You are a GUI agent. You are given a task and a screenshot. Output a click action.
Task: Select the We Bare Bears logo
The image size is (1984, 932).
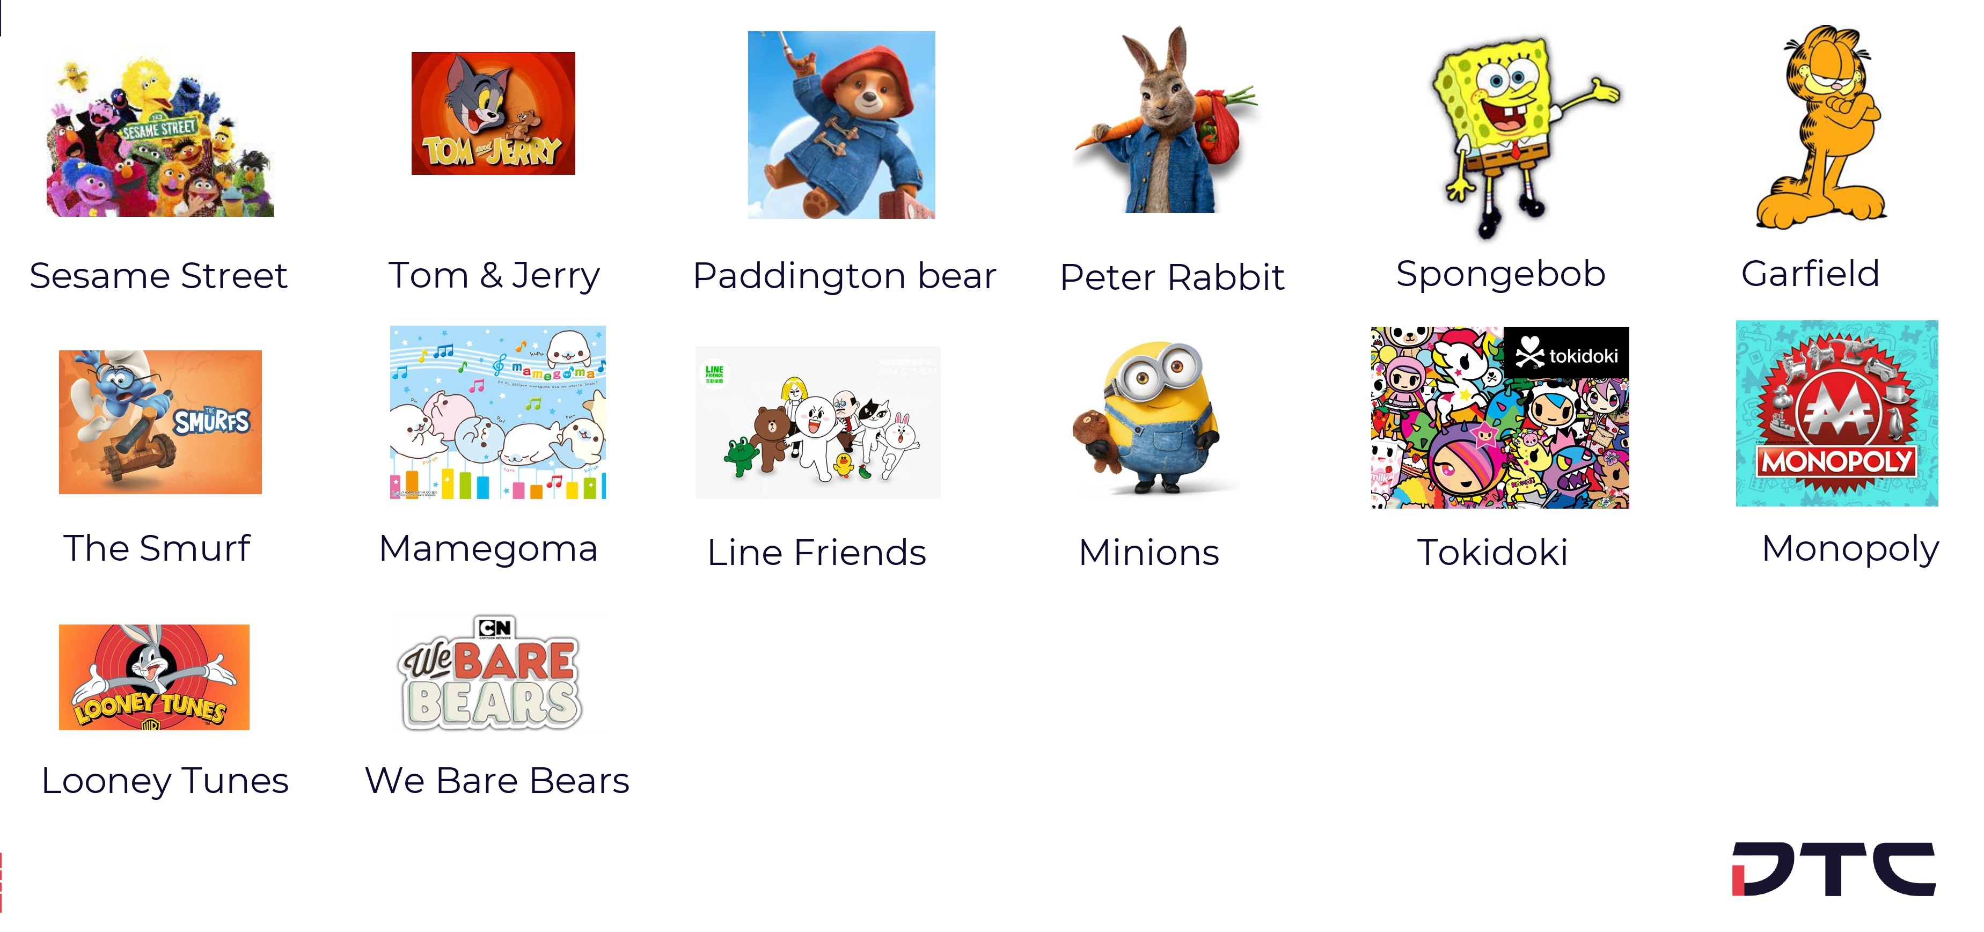tap(492, 673)
